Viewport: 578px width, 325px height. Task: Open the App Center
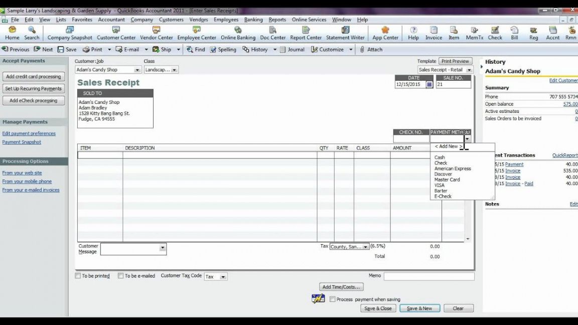pyautogui.click(x=385, y=33)
